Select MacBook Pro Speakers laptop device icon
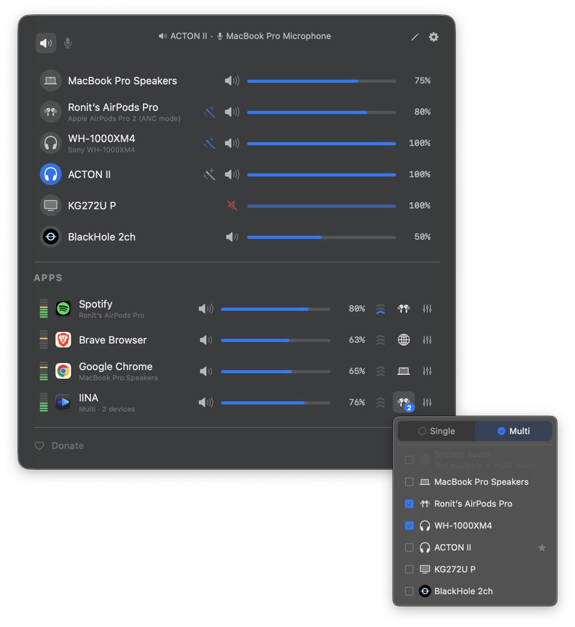This screenshot has height=627, width=575. tap(51, 80)
